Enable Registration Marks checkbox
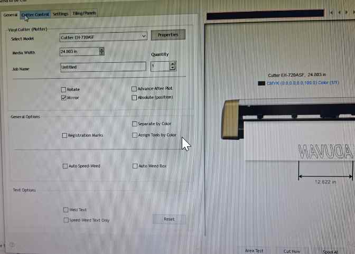The image size is (355, 254). (x=64, y=135)
